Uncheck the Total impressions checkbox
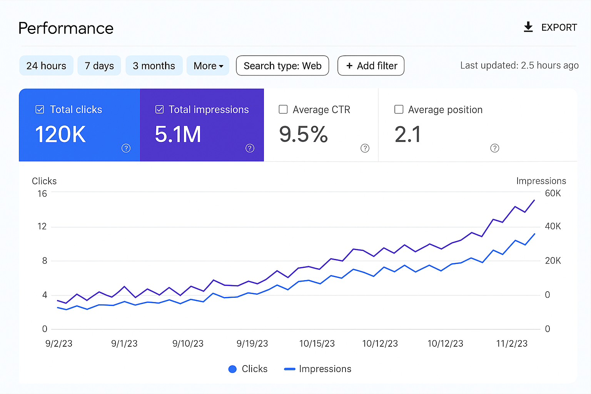591x394 pixels. (x=159, y=109)
